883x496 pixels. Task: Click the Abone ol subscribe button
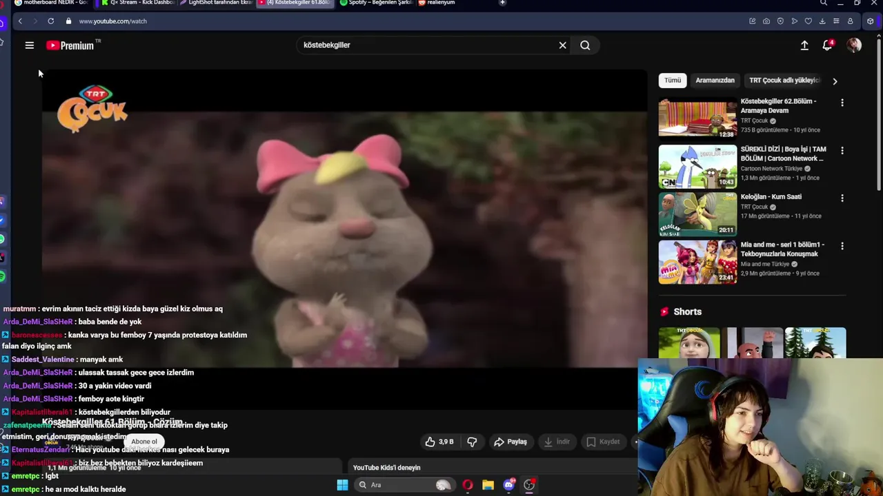coord(144,442)
